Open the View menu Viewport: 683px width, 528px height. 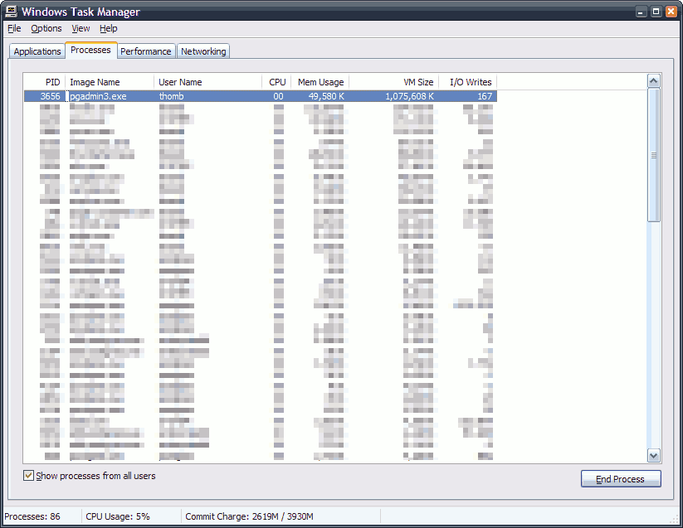click(x=80, y=28)
